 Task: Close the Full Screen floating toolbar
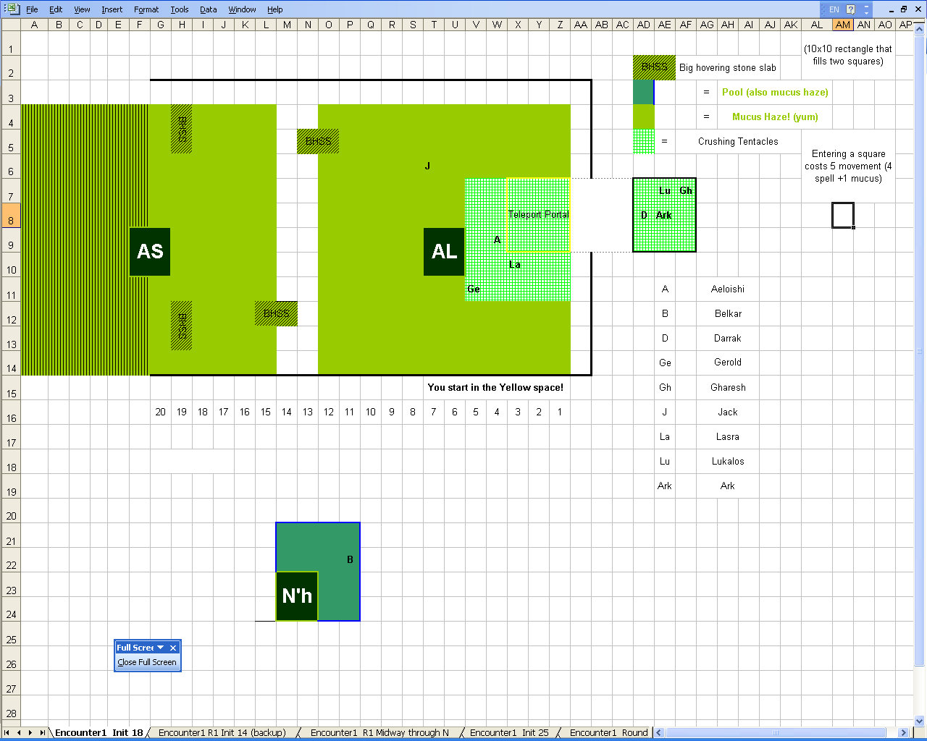tap(173, 648)
